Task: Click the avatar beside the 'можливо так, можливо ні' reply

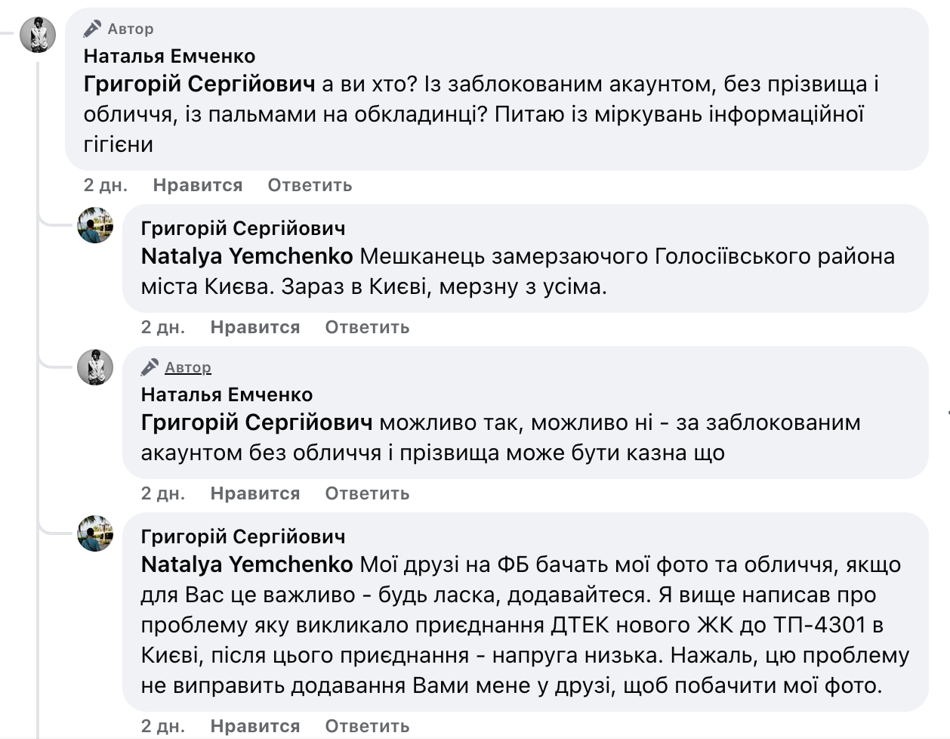Action: tap(95, 367)
